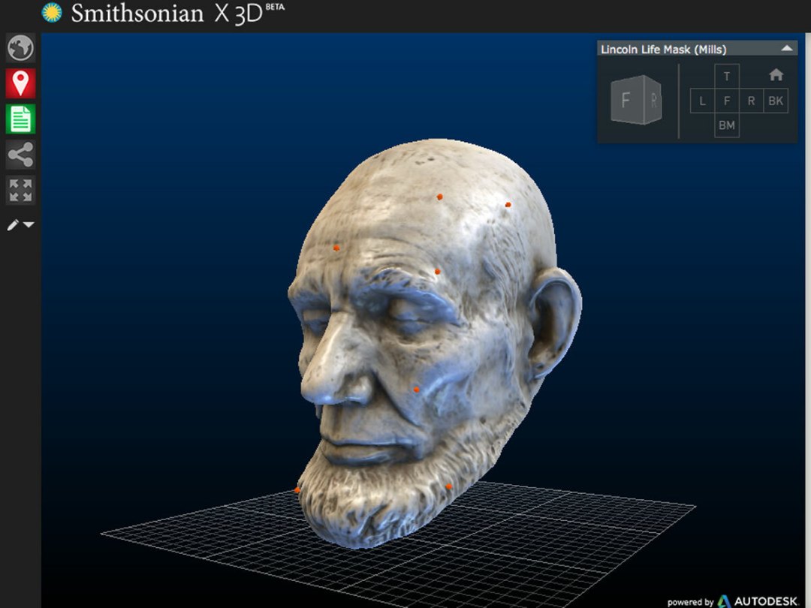
Task: Select the orange hotspot on the chin tip
Action: click(297, 490)
